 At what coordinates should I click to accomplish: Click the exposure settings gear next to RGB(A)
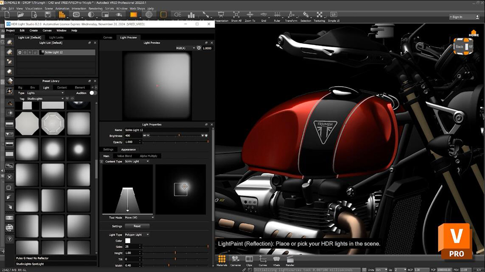pos(199,48)
